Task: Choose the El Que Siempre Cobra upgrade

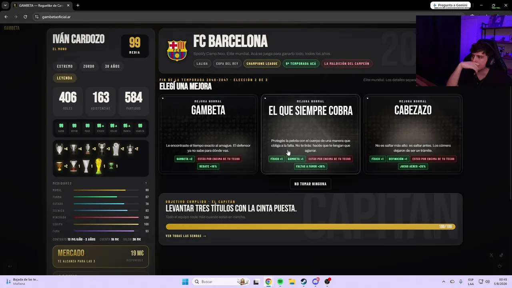Action: [310, 134]
